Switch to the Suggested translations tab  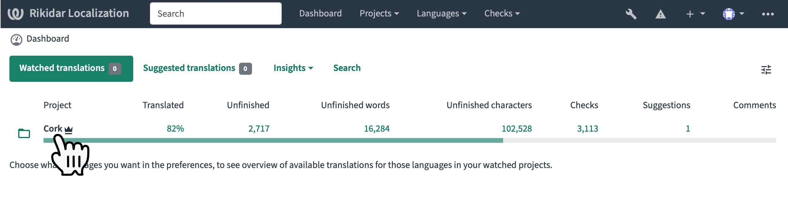point(197,68)
